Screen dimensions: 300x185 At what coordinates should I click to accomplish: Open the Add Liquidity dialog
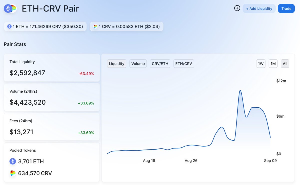[x=259, y=8]
